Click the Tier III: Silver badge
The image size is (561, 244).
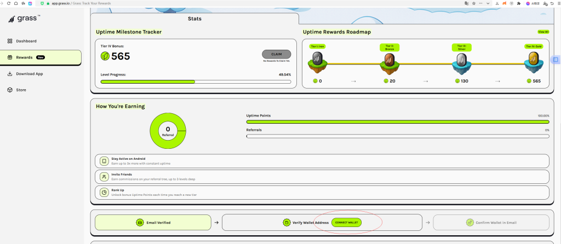pos(461,48)
